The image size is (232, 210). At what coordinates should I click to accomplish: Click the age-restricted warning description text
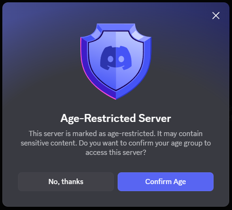pyautogui.click(x=116, y=143)
